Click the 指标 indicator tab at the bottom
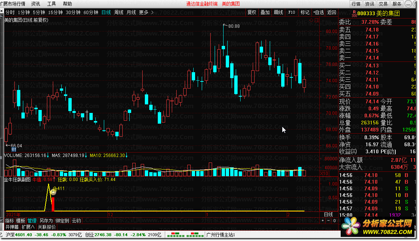 (9, 221)
